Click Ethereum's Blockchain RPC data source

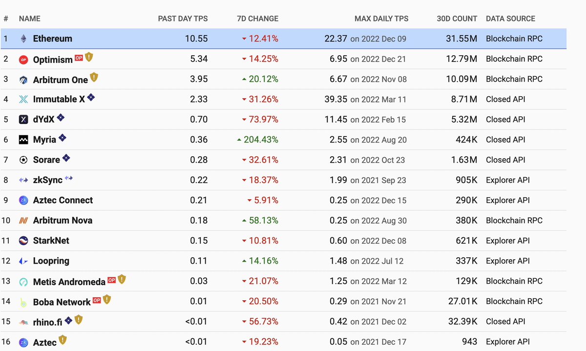click(x=514, y=39)
